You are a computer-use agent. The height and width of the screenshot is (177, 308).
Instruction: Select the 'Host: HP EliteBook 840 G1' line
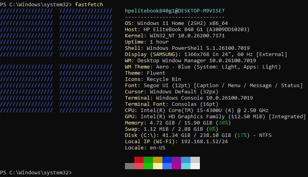click(x=187, y=30)
